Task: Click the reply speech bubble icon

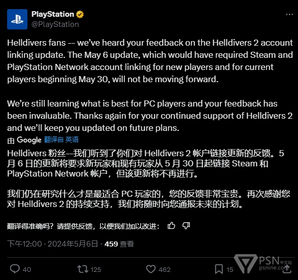Action: tap(15, 269)
